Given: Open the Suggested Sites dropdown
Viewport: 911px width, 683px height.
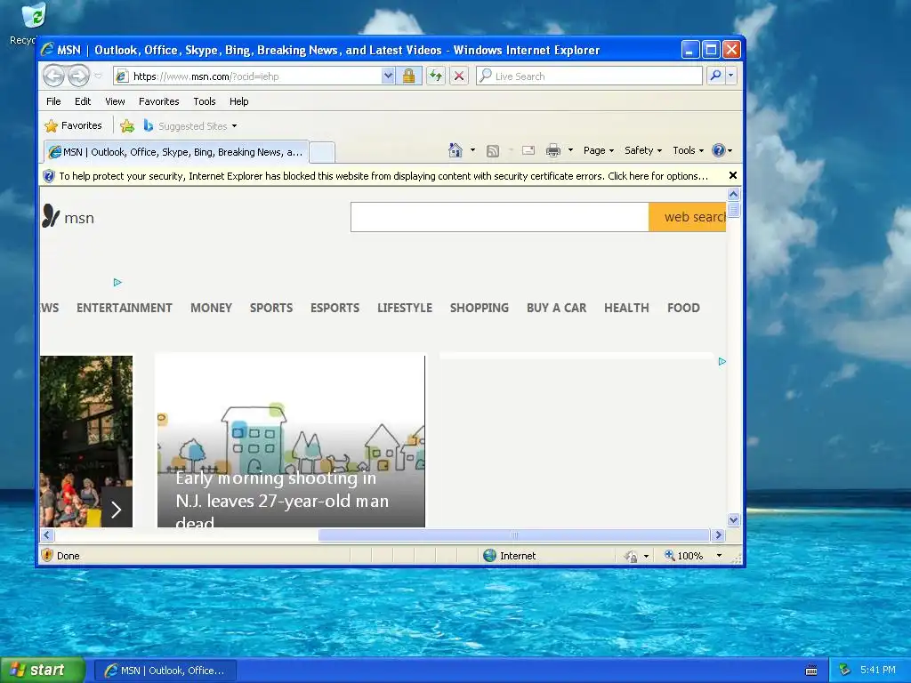Looking at the screenshot, I should point(190,126).
